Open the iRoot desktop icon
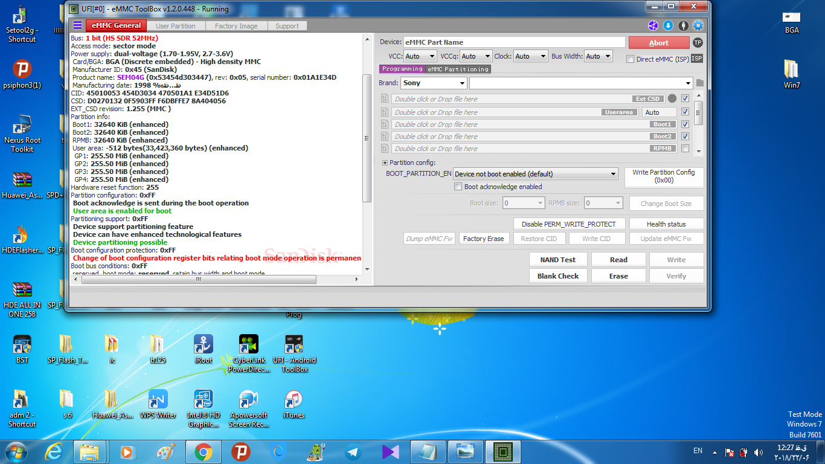This screenshot has width=825, height=464. click(204, 349)
